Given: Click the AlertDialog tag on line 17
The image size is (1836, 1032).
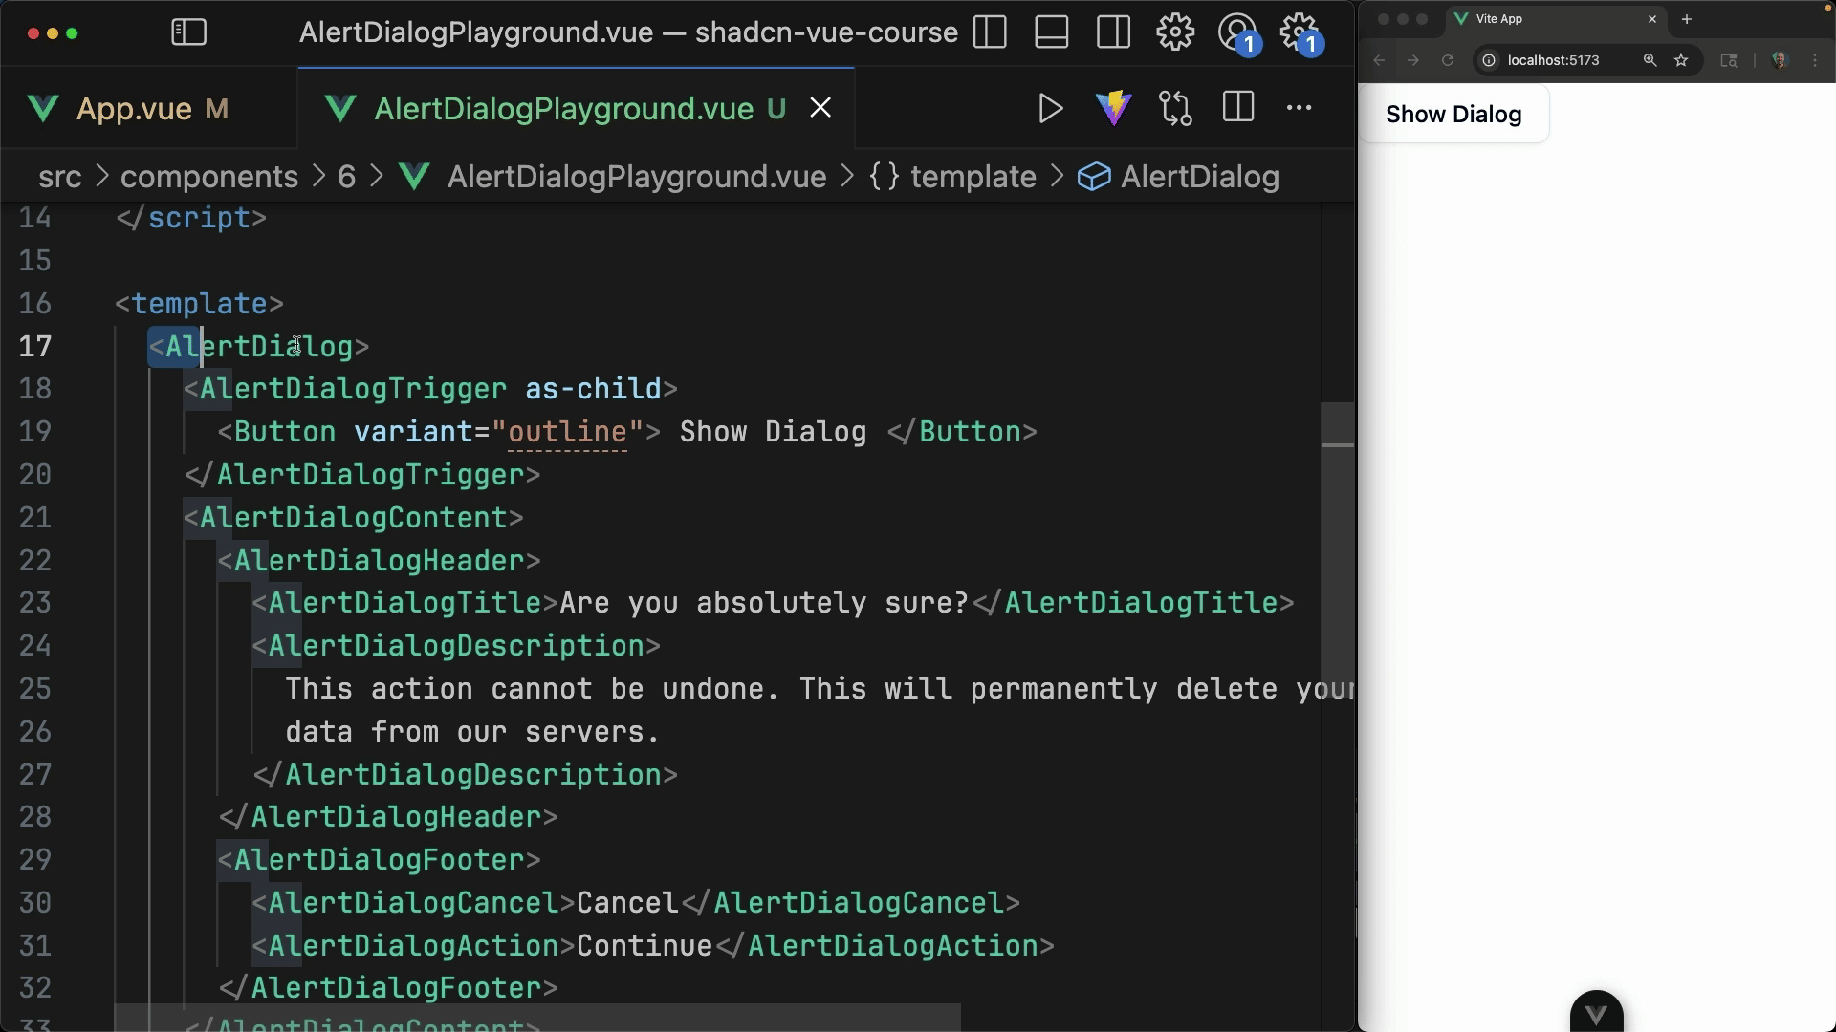Looking at the screenshot, I should point(258,346).
